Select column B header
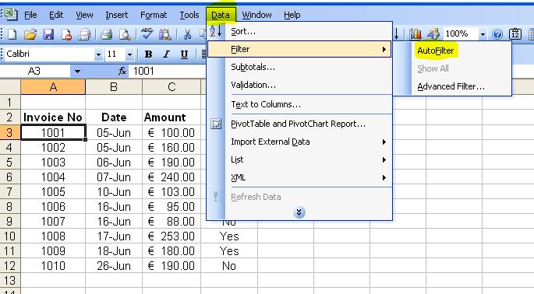 114,87
